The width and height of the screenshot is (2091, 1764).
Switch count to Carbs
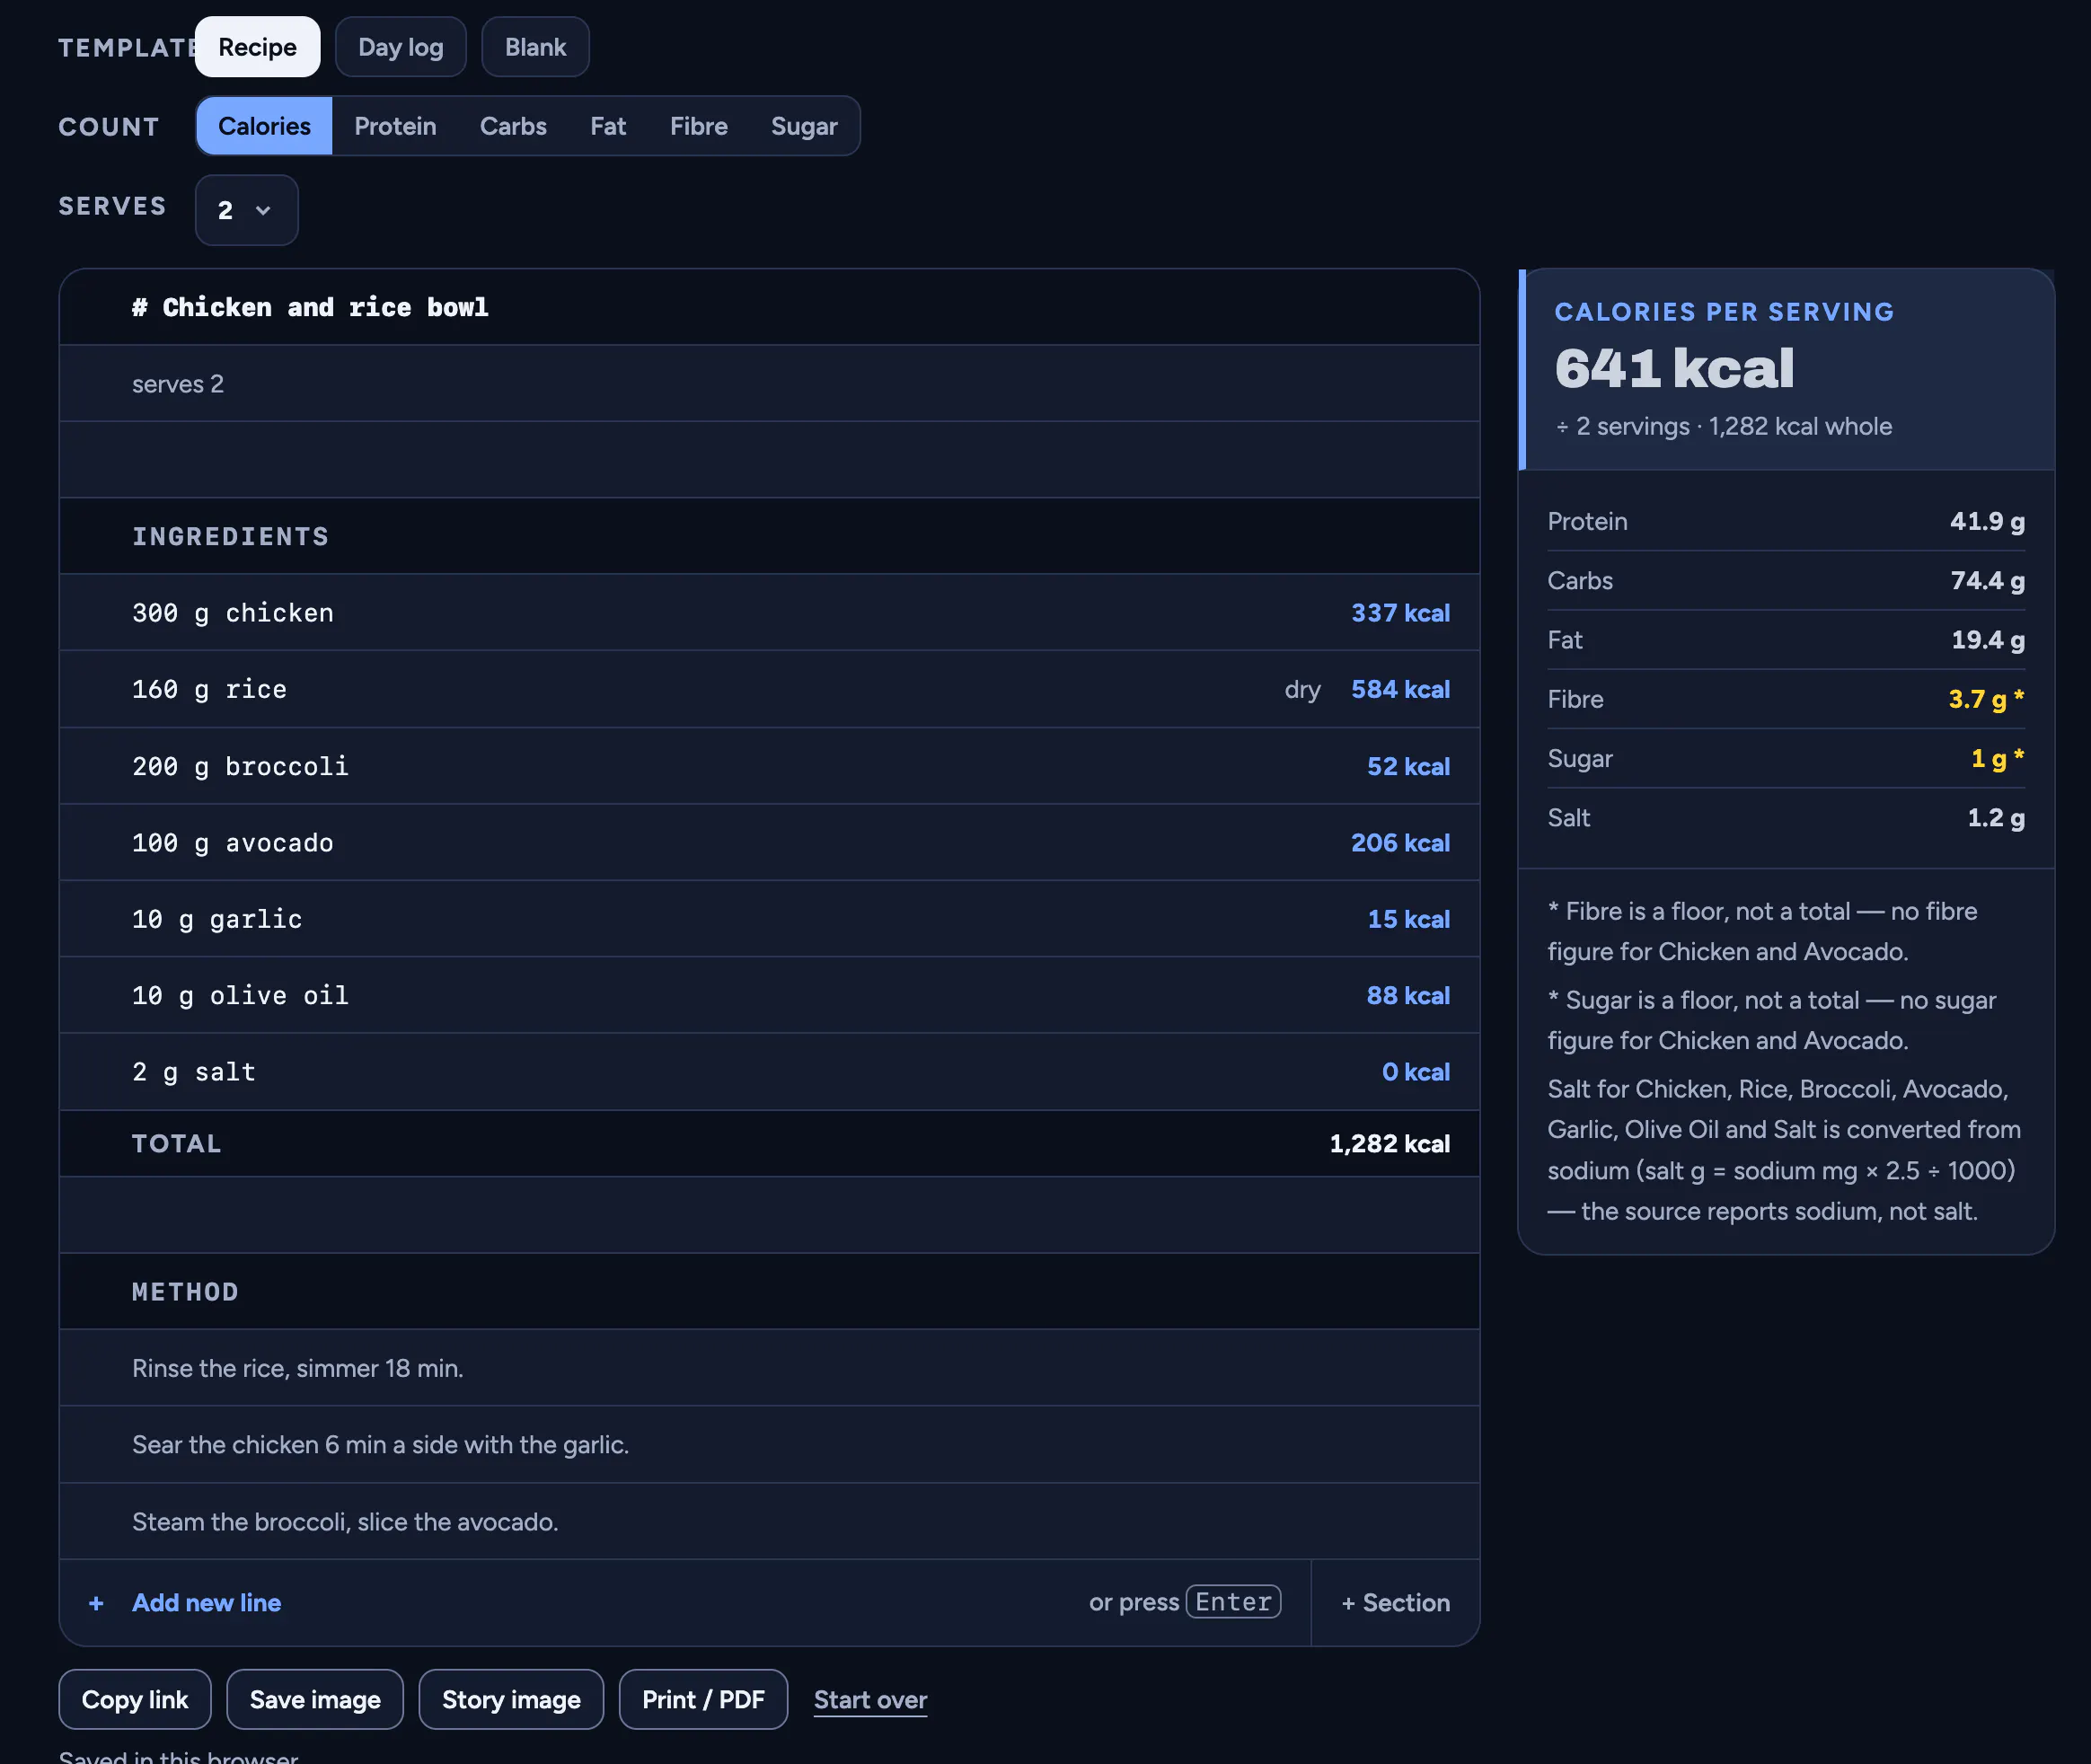pos(513,126)
